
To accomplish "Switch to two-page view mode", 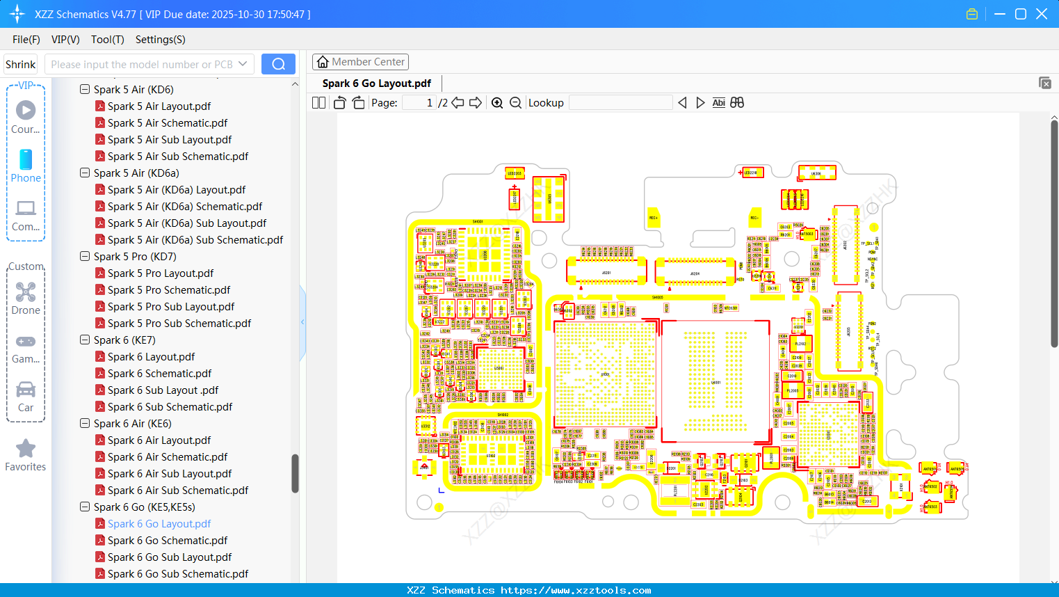I will pyautogui.click(x=318, y=102).
